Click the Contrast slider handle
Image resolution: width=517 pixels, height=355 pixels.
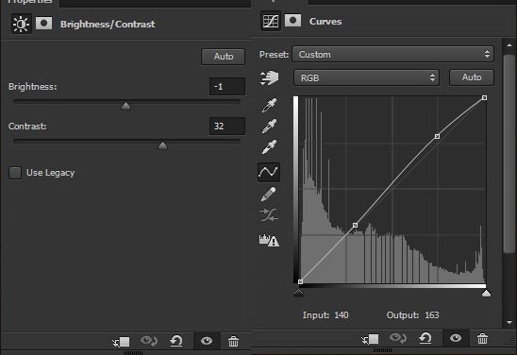[162, 145]
